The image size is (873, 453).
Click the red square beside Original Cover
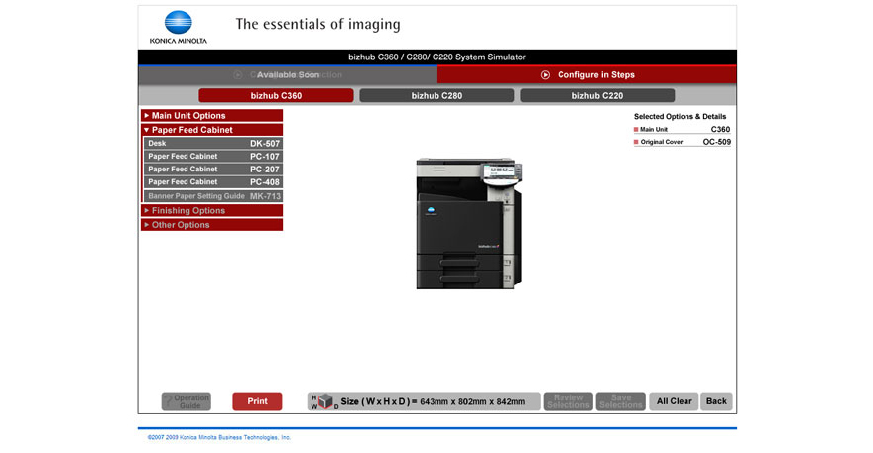click(x=636, y=142)
